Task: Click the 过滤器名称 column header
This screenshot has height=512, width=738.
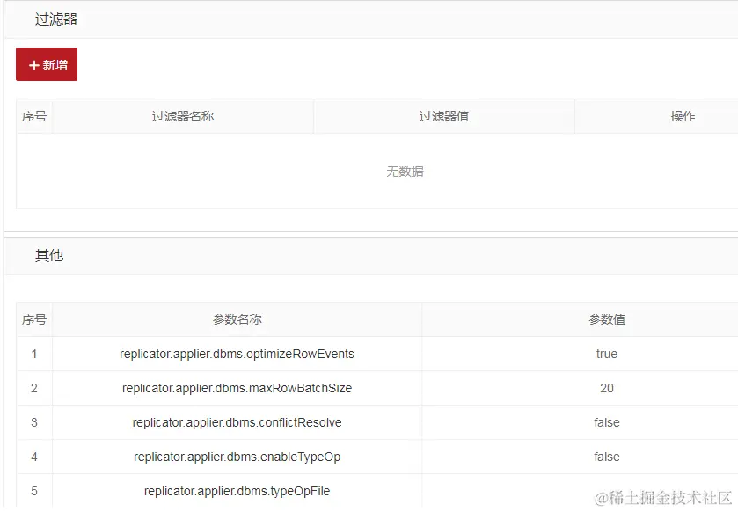Action: pyautogui.click(x=183, y=116)
